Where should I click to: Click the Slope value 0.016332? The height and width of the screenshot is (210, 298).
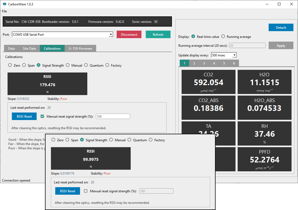pyautogui.click(x=23, y=99)
